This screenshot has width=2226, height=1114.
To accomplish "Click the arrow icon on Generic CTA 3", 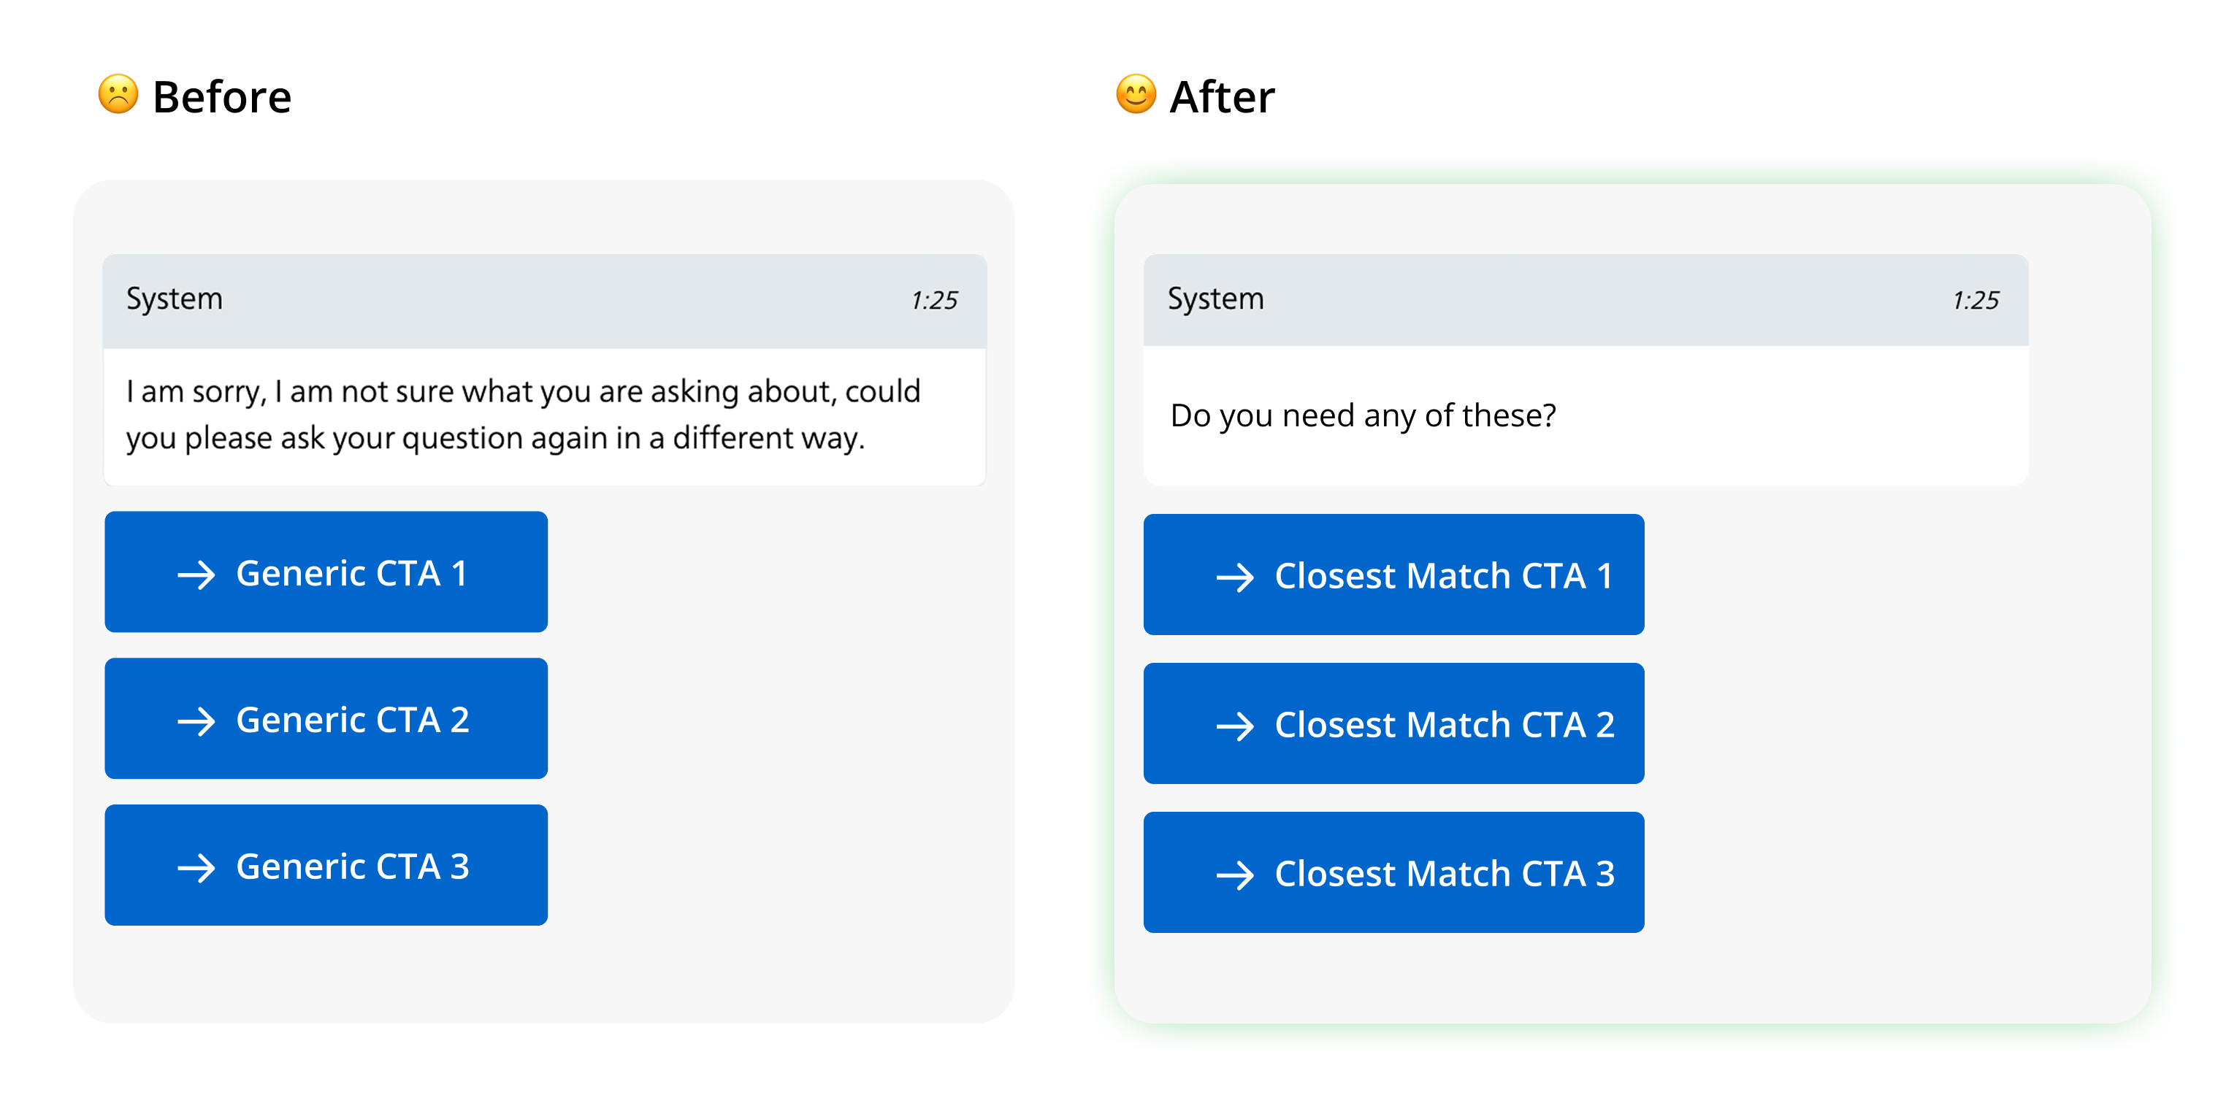I will click(x=196, y=868).
